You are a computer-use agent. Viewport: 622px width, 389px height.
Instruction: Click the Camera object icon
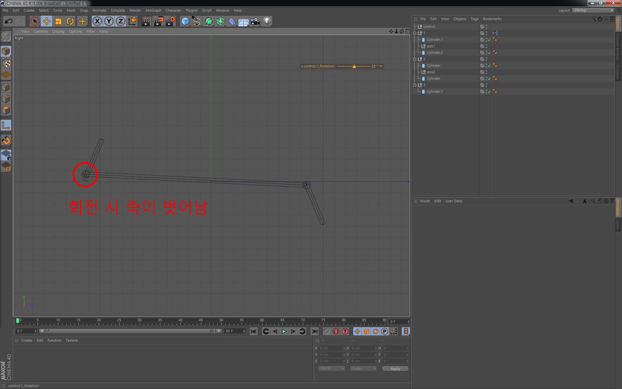coord(255,21)
